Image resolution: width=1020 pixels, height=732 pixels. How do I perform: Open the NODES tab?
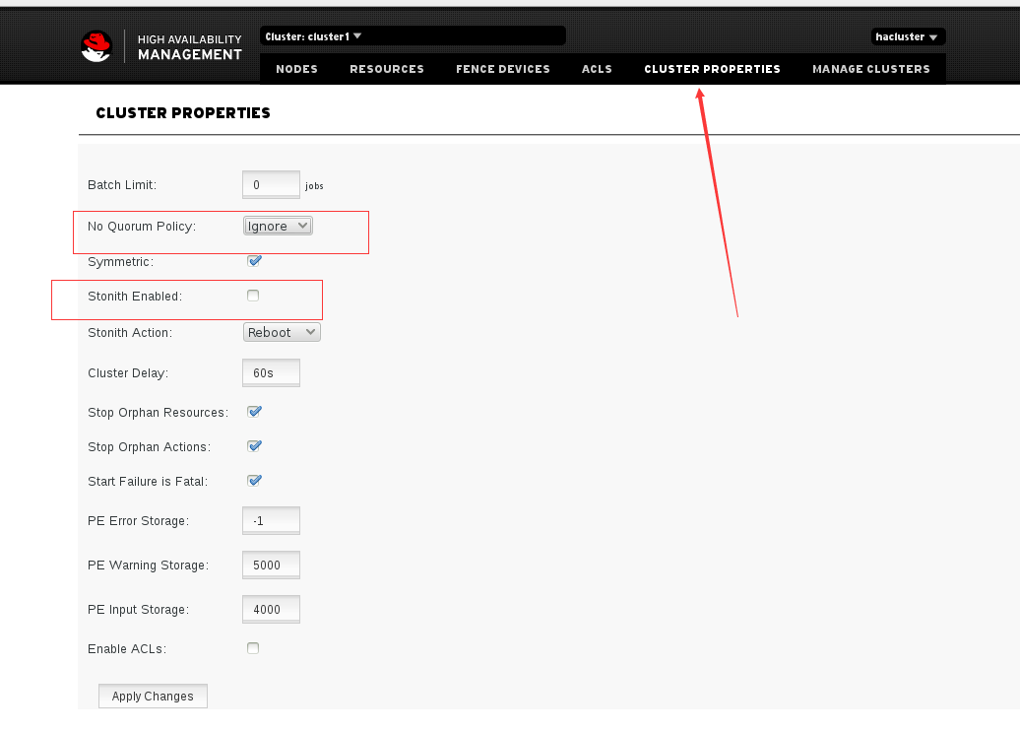[296, 69]
